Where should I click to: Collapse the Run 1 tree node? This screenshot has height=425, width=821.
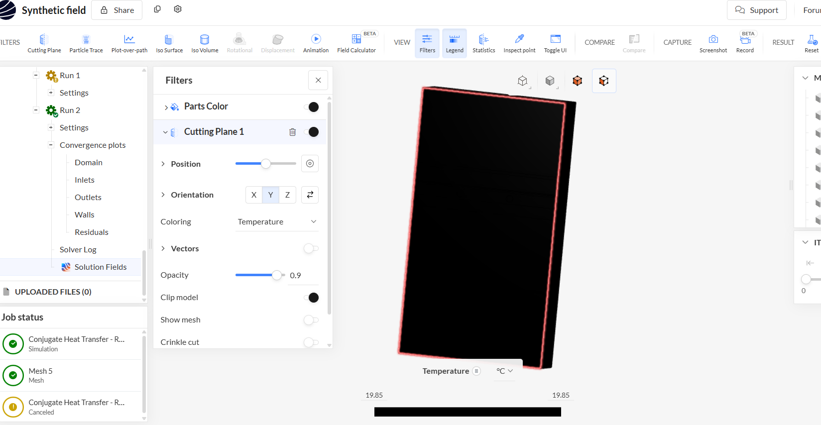tap(36, 75)
